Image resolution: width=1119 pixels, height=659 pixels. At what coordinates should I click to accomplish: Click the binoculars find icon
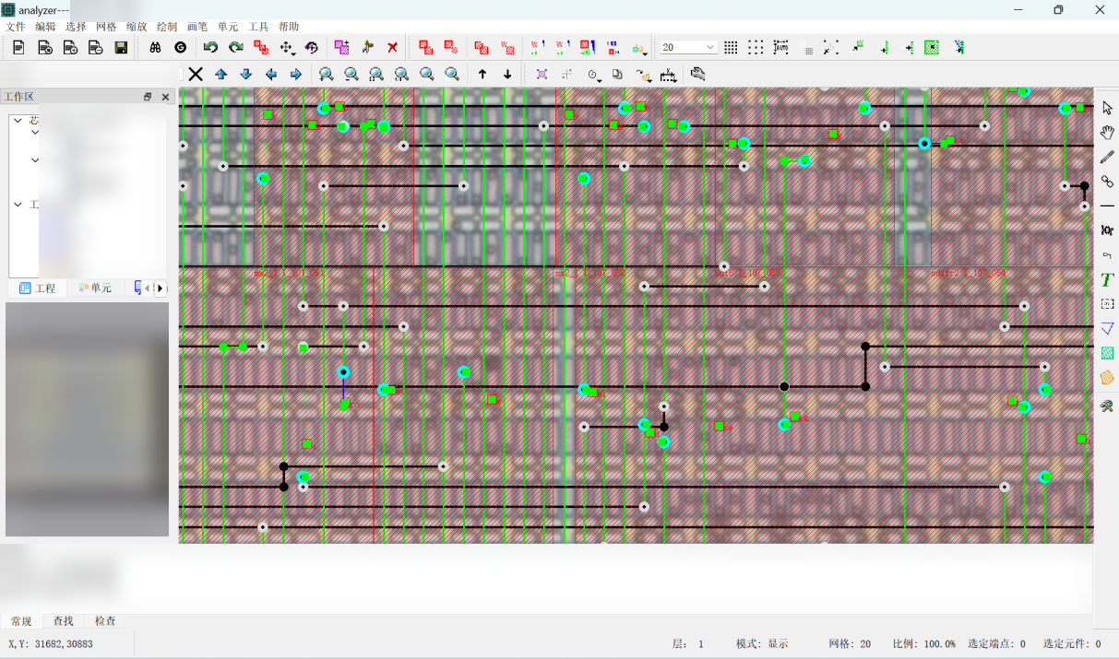155,47
